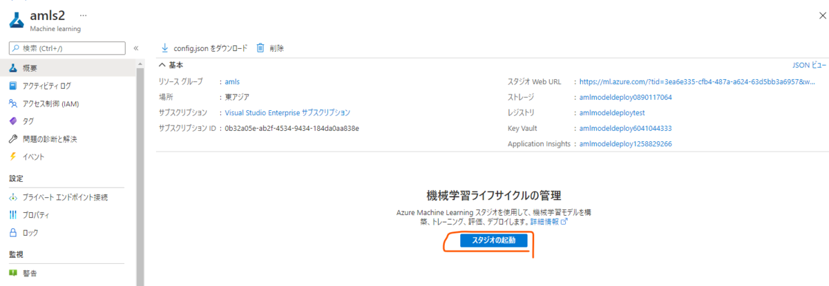Click the 詳細情報 learn more link
829x286 pixels.
point(549,222)
